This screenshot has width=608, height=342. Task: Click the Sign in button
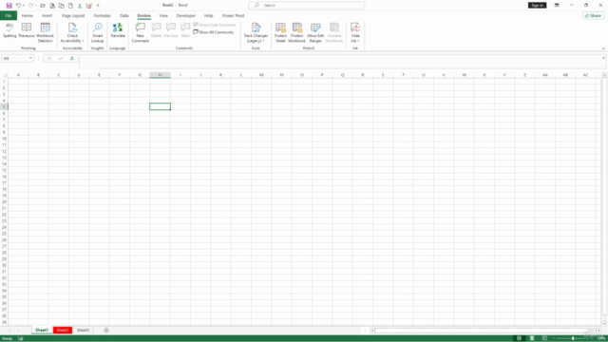[x=537, y=6]
